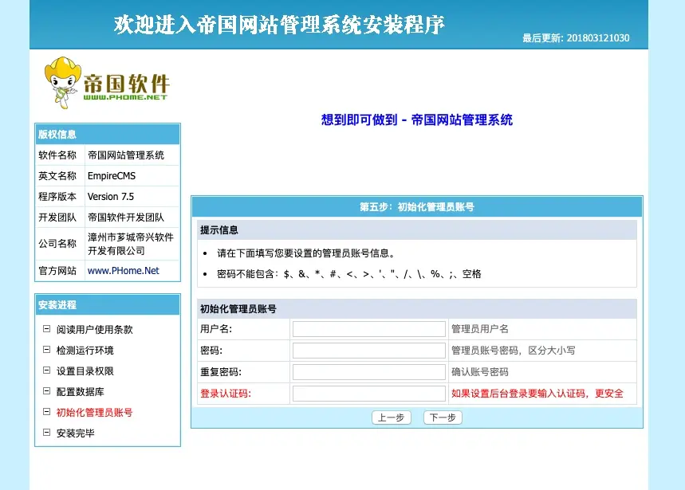Click the 用户名: label

pyautogui.click(x=216, y=329)
